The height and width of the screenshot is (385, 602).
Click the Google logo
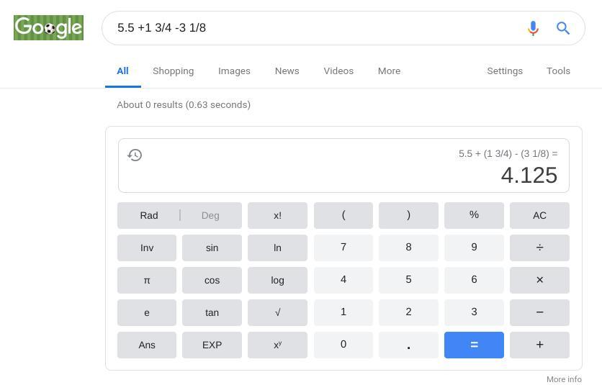click(48, 28)
